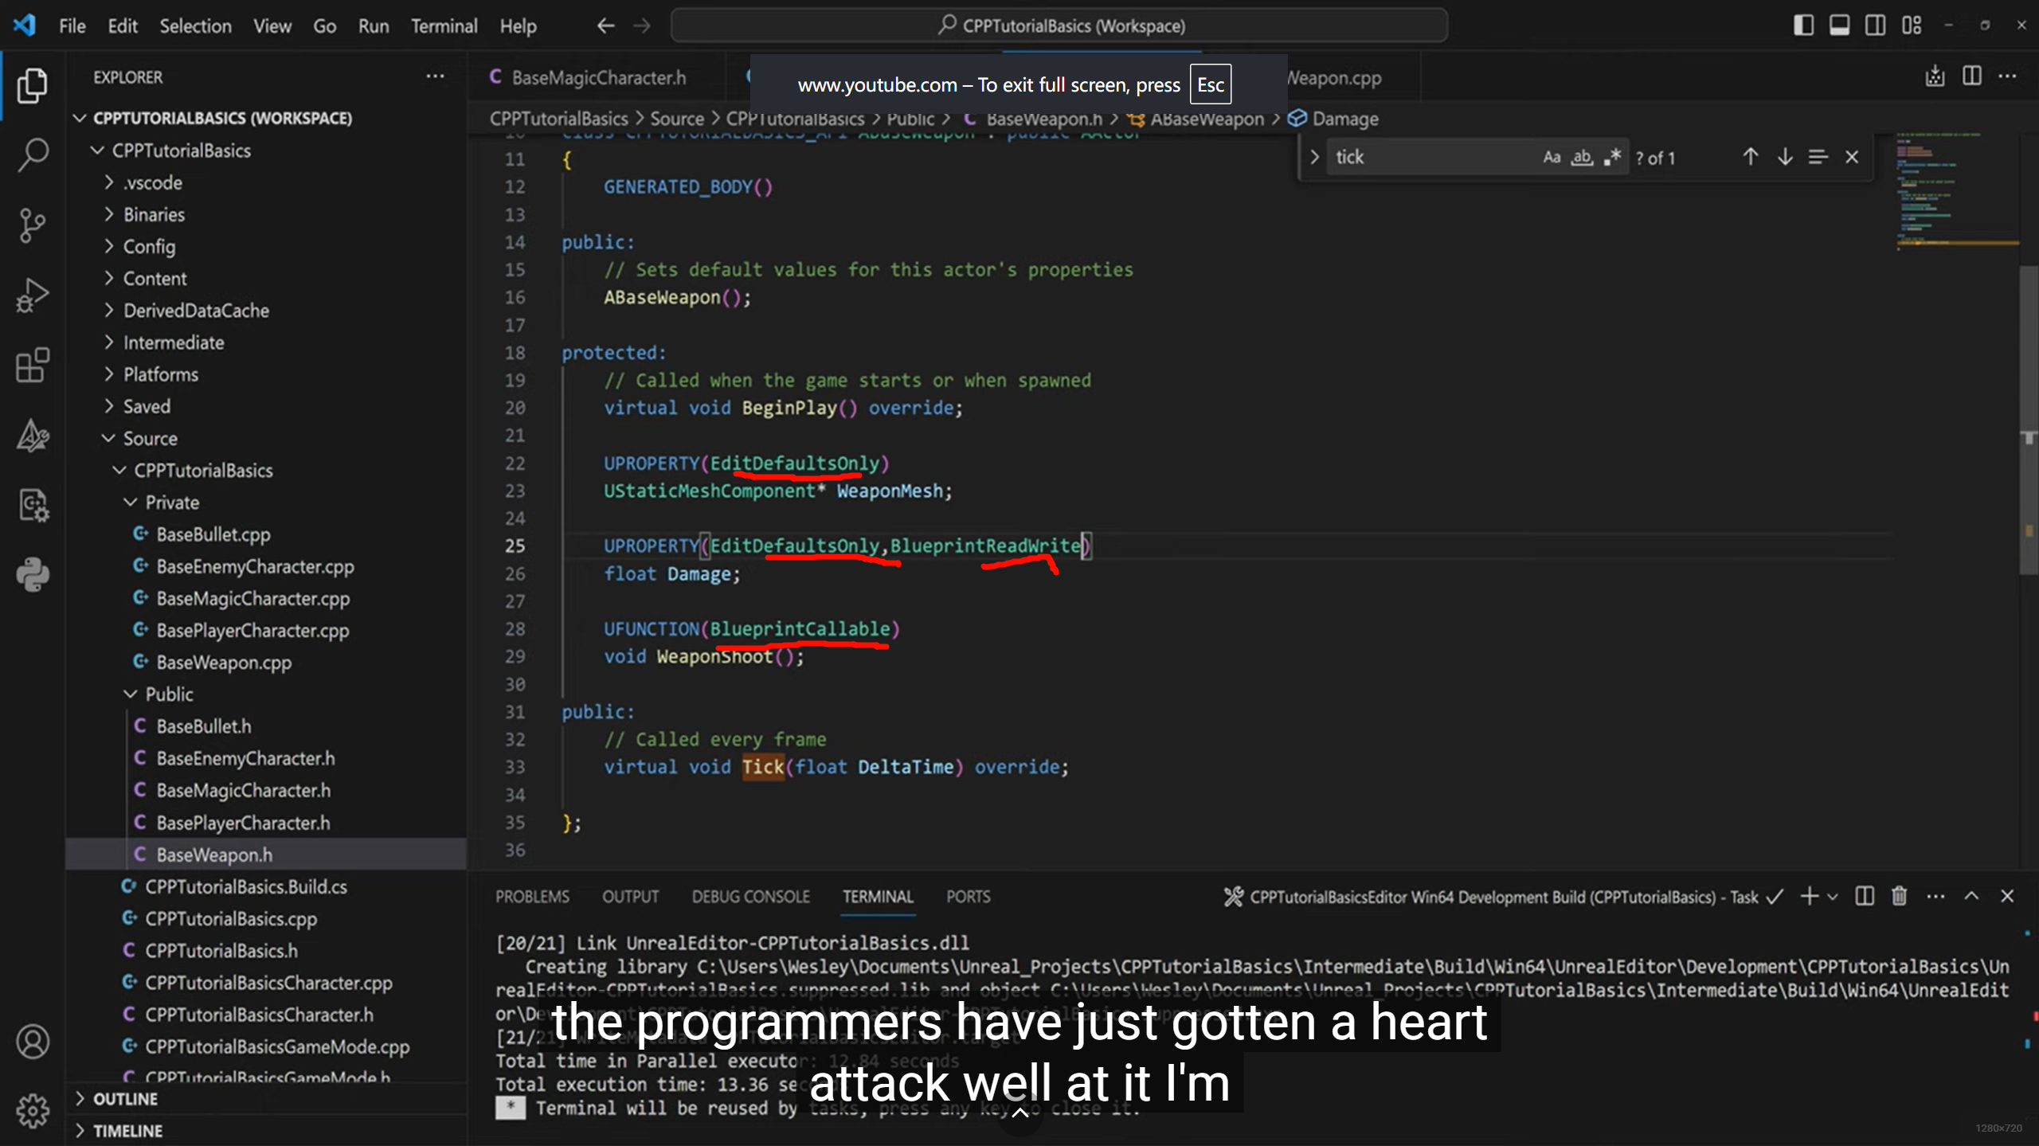Toggle Use Regular Expression in find
Viewport: 2039px width, 1146px height.
pyautogui.click(x=1612, y=157)
